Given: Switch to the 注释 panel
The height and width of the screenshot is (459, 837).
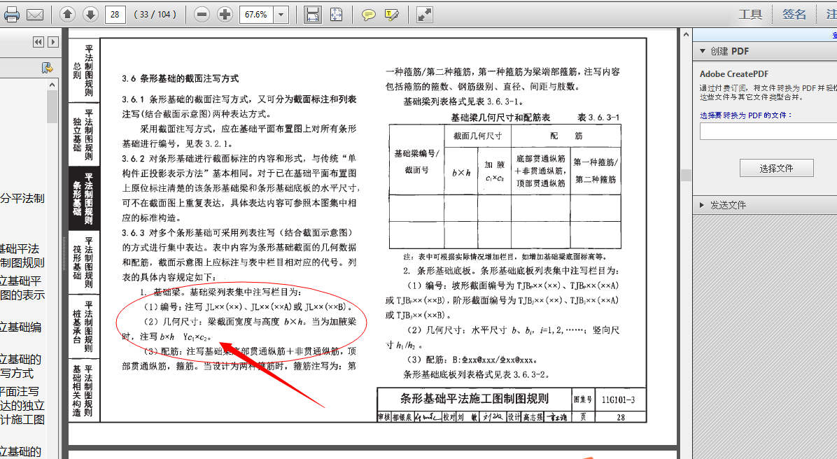Looking at the screenshot, I should [x=831, y=13].
